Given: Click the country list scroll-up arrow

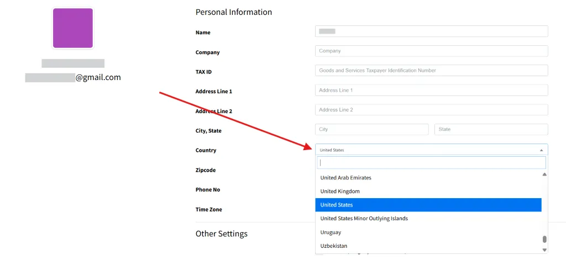Looking at the screenshot, I should coord(544,174).
